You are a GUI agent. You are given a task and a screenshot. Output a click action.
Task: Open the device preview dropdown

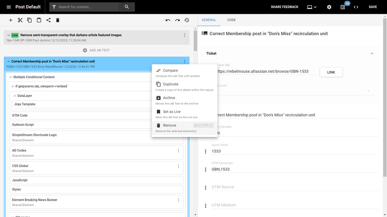pos(312,7)
